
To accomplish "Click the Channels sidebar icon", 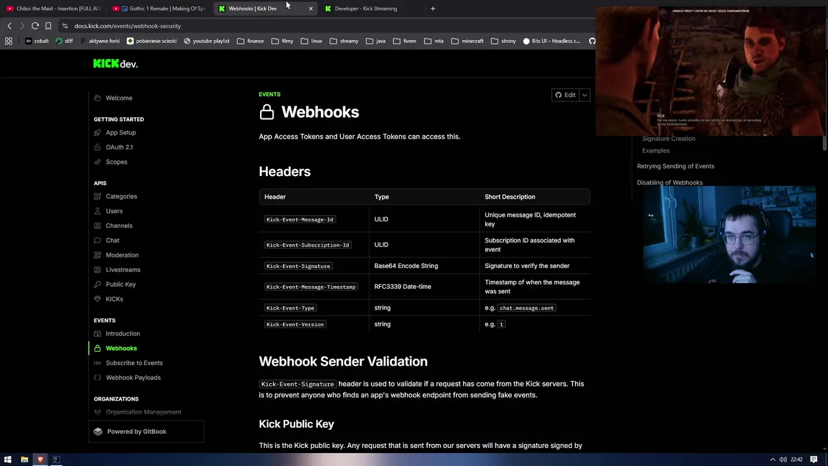I will [x=98, y=226].
